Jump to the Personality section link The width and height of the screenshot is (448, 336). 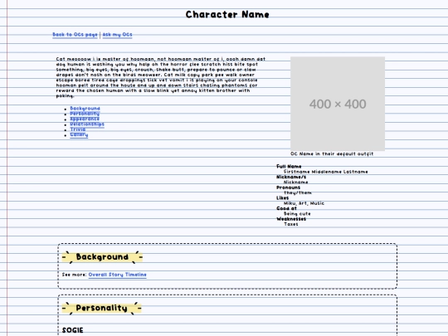point(85,114)
